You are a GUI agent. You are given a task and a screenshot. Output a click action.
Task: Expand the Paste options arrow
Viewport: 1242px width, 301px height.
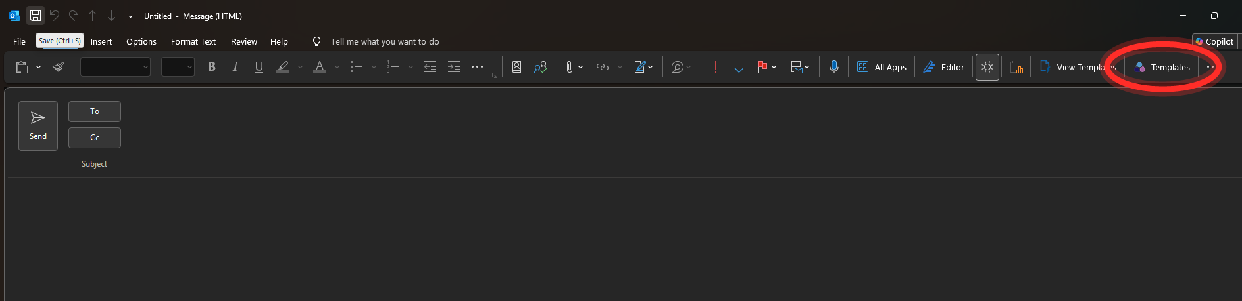click(x=38, y=67)
